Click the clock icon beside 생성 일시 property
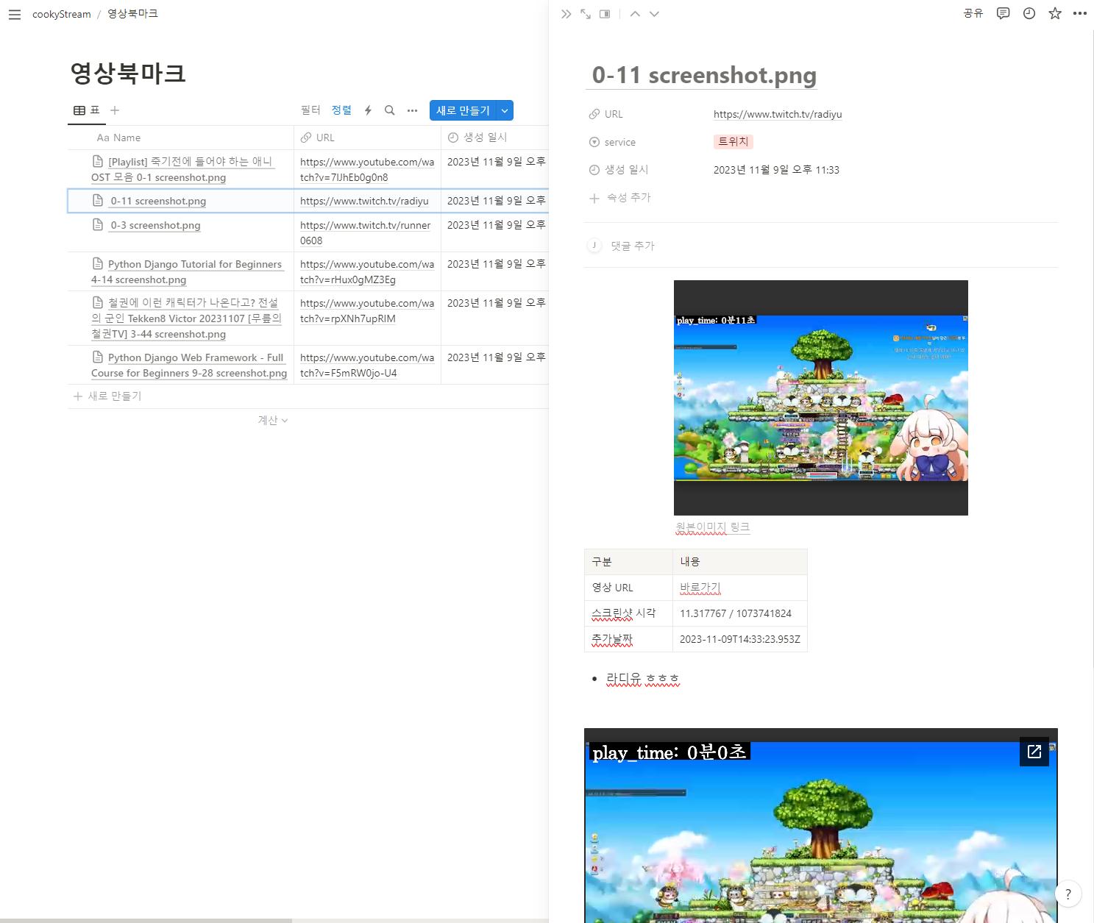 [x=594, y=170]
